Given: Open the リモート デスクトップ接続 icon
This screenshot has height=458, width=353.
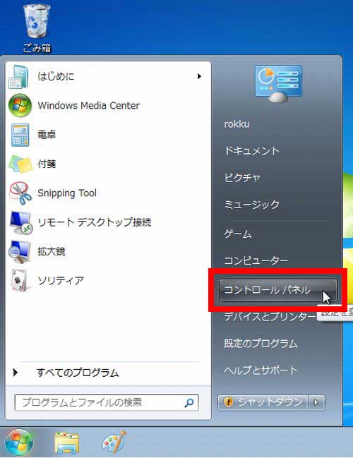Looking at the screenshot, I should pyautogui.click(x=20, y=222).
